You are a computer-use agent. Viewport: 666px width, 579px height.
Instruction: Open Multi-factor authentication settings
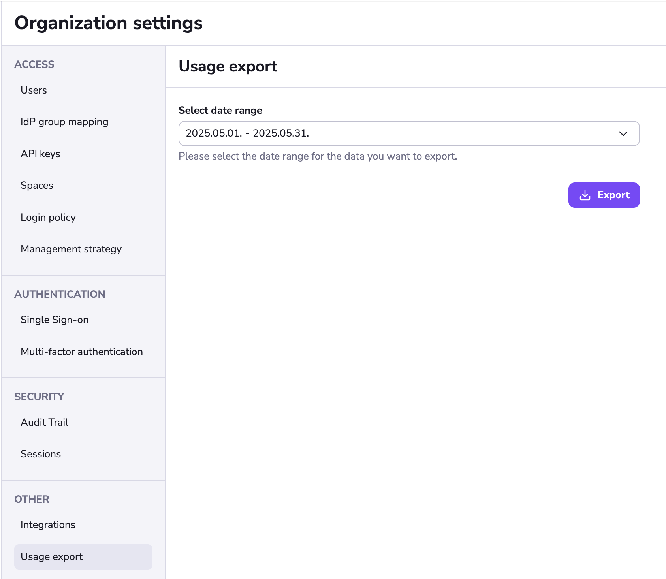click(x=82, y=352)
